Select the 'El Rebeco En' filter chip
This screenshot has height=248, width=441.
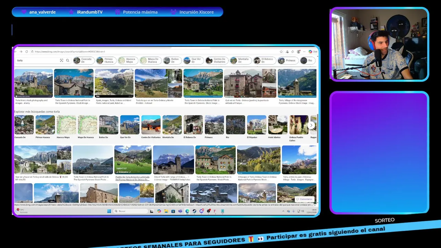[x=264, y=60]
